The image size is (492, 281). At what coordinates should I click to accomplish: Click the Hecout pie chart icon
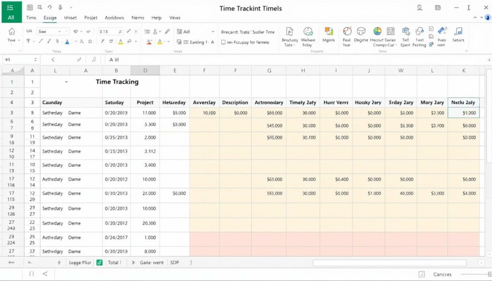pos(377,31)
